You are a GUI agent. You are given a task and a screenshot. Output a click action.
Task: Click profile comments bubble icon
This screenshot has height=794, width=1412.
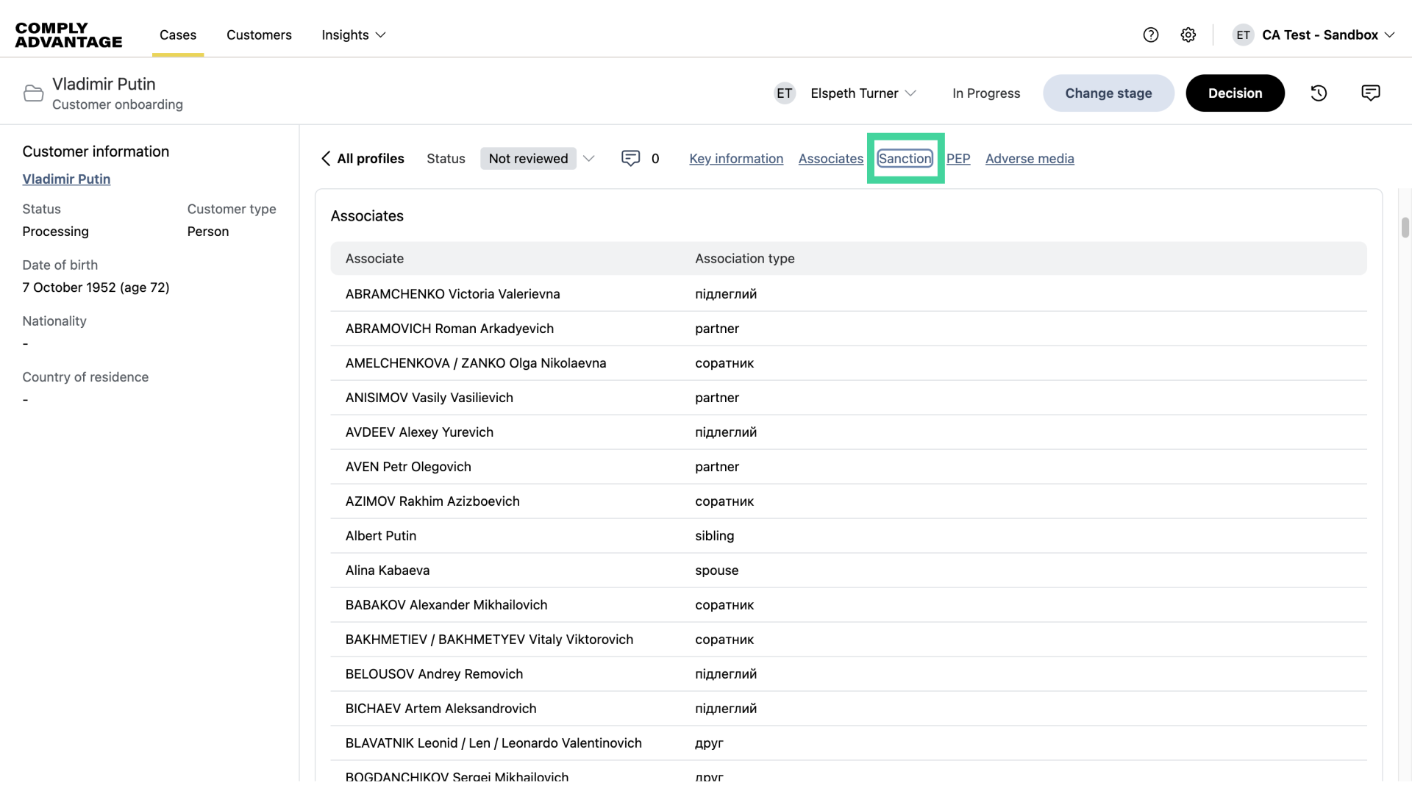click(x=630, y=159)
